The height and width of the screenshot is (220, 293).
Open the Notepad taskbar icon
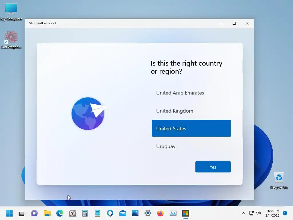pyautogui.click(x=98, y=213)
